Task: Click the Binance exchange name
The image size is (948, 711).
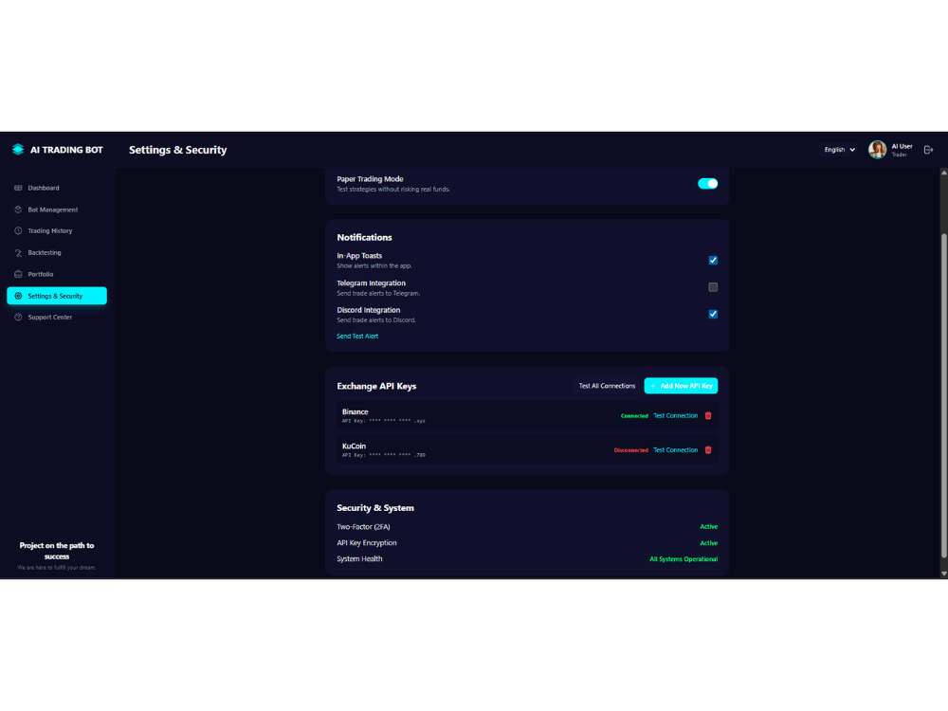Action: [355, 411]
